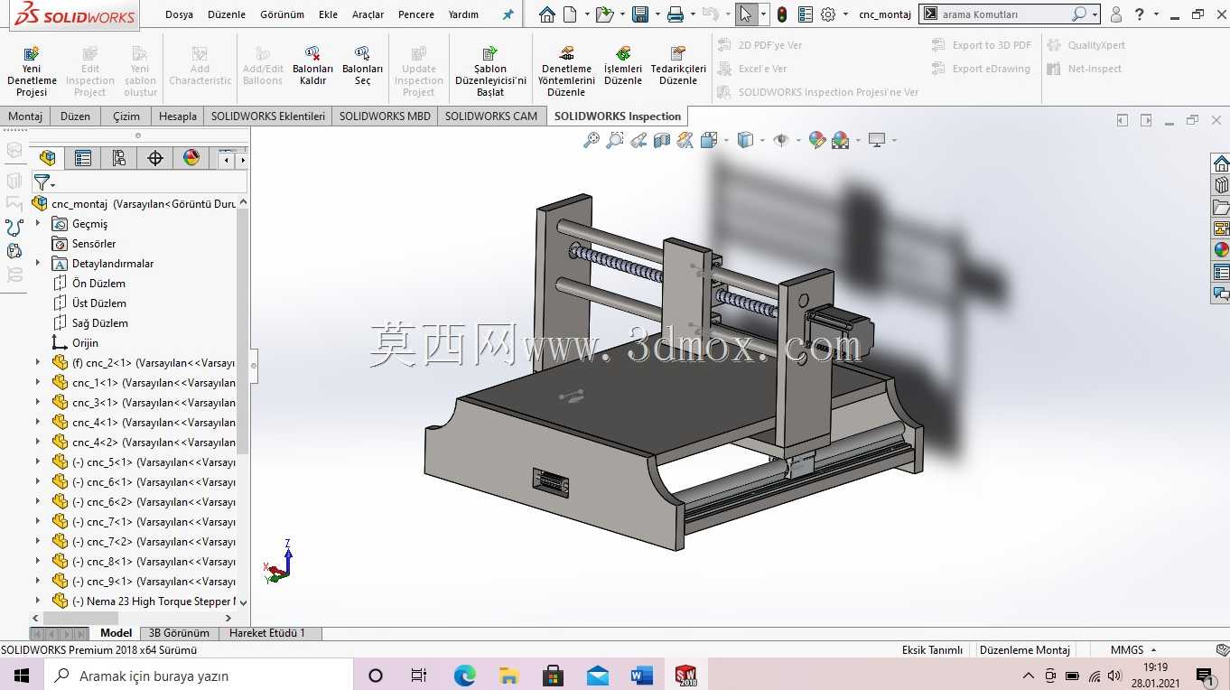
Task: Open Design Library in task pane
Action: (x=1221, y=185)
